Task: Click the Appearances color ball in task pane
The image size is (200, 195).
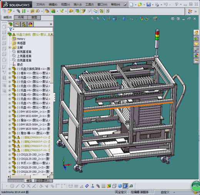Action: [196, 55]
